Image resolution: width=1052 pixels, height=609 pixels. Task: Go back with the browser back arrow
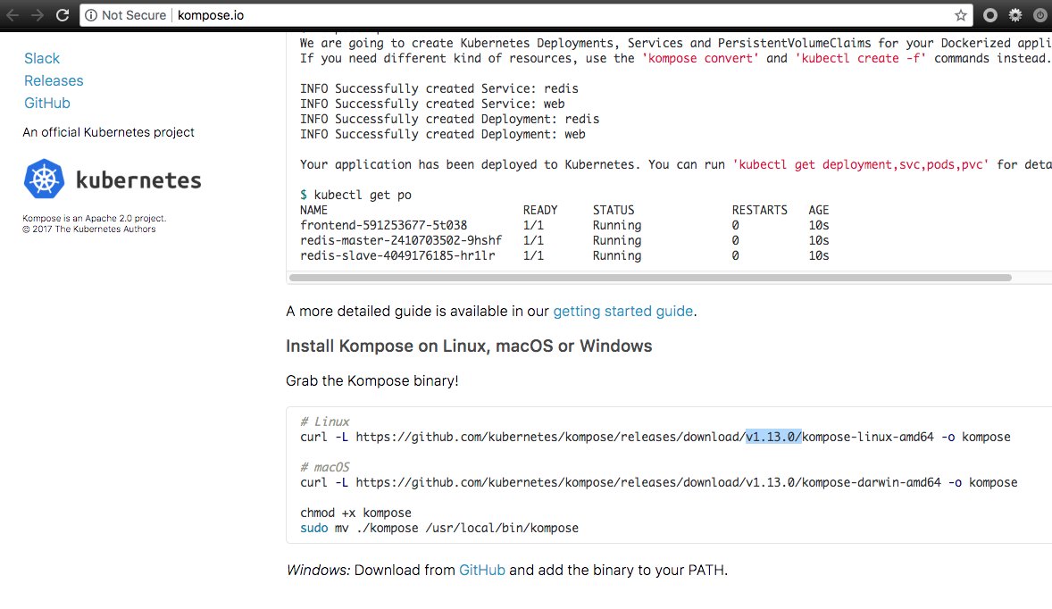13,15
